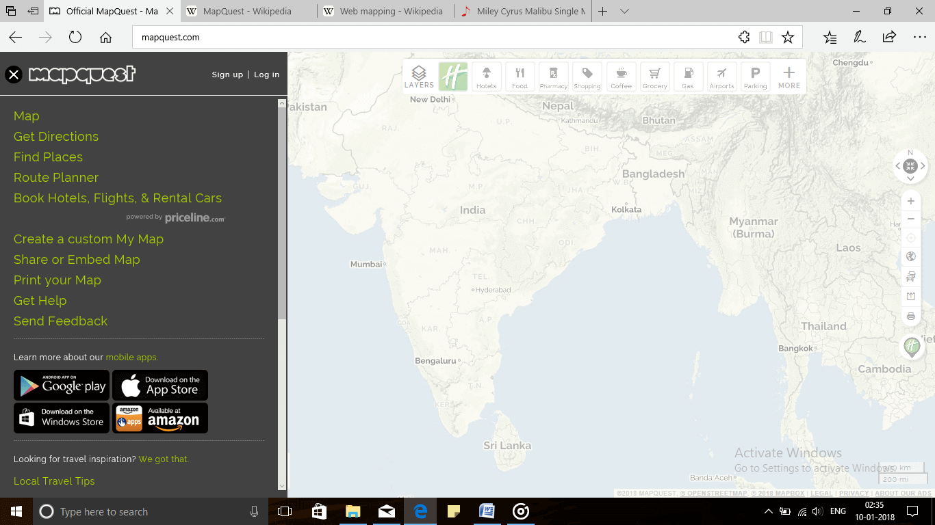
Task: Click the Windows Store download badge
Action: tap(62, 418)
